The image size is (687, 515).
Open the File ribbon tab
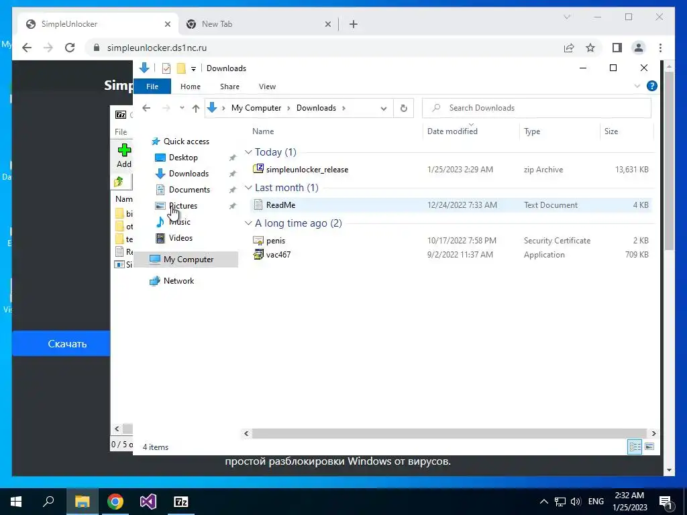(x=152, y=87)
